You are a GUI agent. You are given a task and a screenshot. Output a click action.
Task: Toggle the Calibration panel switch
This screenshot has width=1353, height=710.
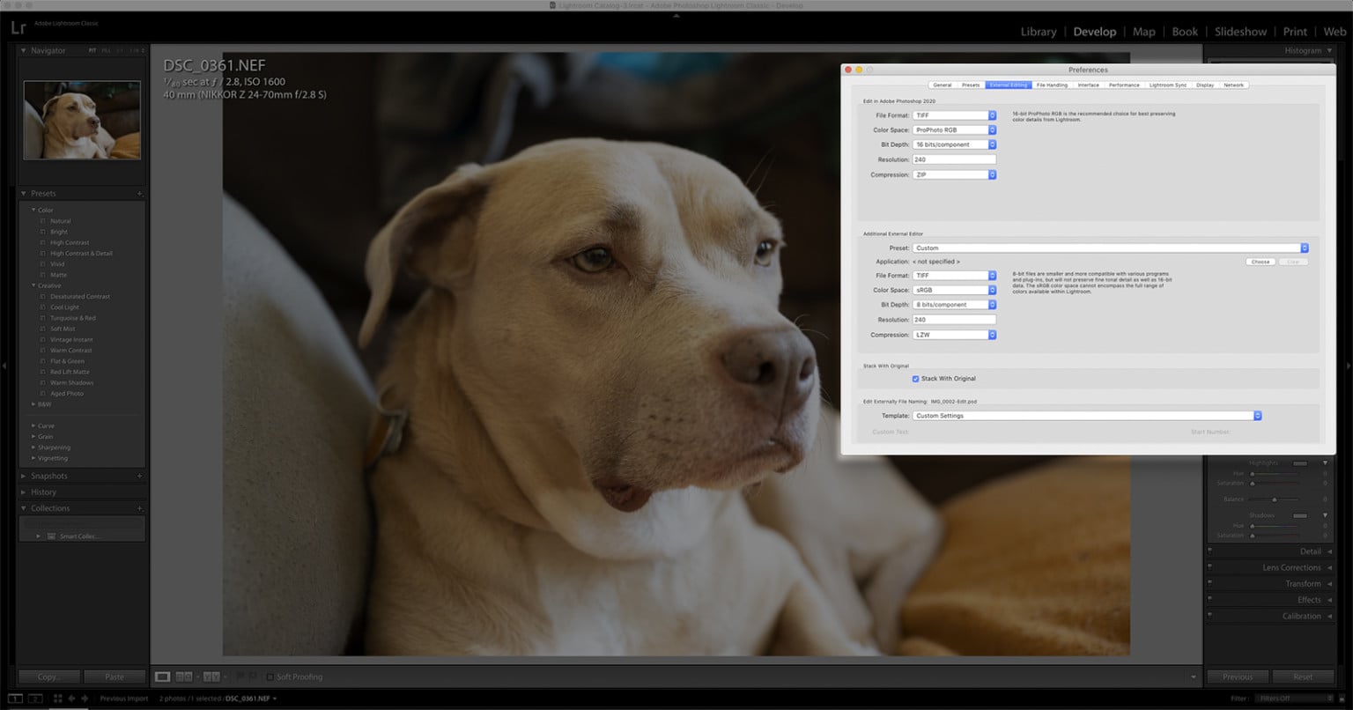pyautogui.click(x=1210, y=616)
